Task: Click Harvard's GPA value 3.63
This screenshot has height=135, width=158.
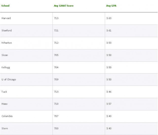Action: pos(109,18)
